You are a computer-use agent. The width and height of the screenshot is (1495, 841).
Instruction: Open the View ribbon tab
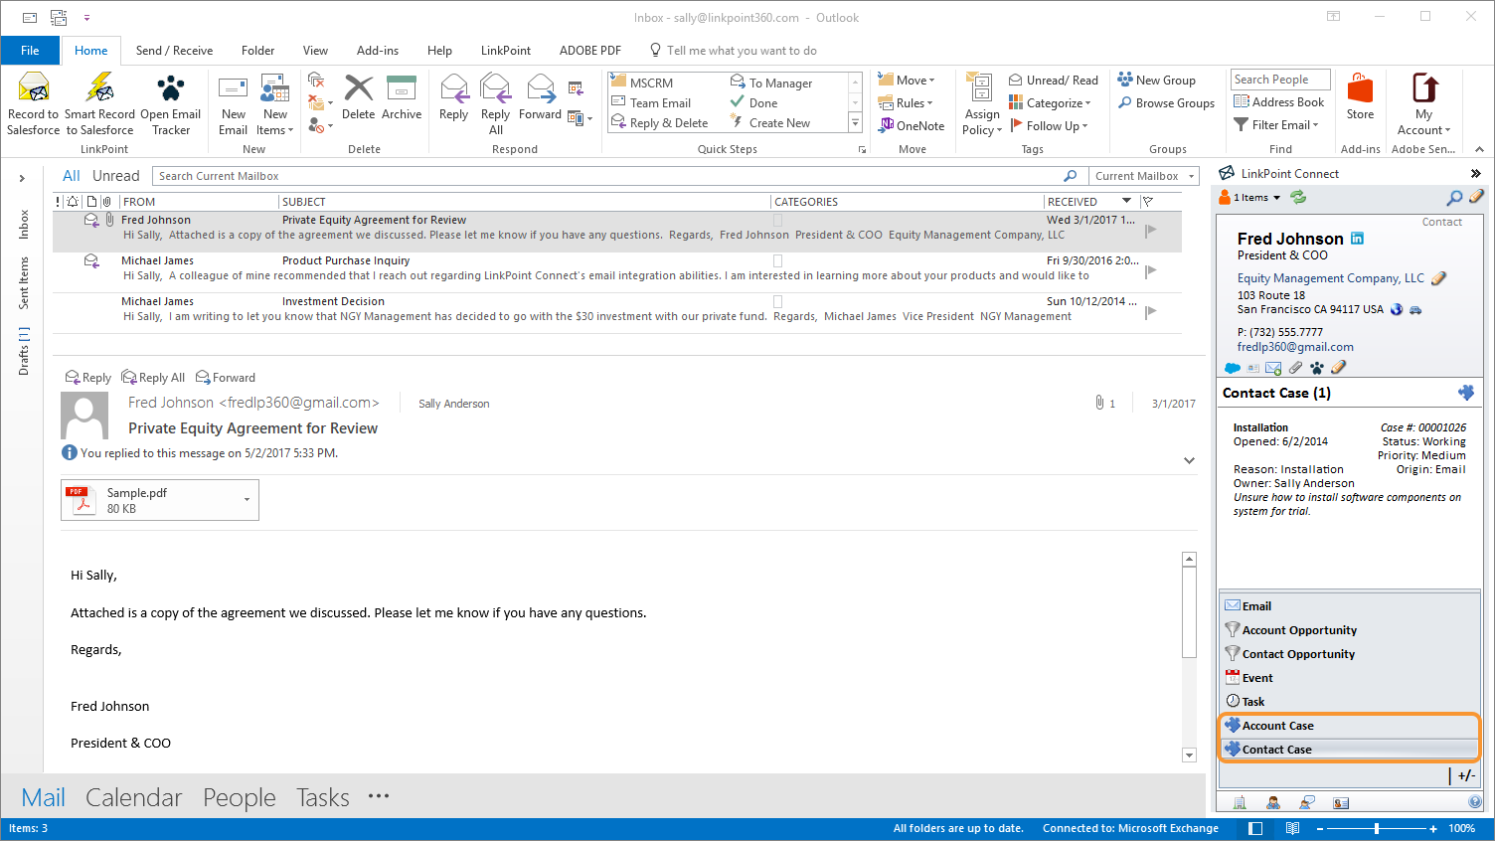pyautogui.click(x=315, y=50)
